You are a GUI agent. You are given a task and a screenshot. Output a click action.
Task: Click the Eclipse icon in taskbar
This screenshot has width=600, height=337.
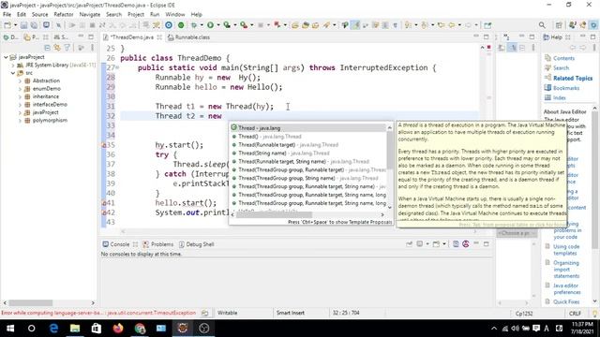[x=183, y=329]
